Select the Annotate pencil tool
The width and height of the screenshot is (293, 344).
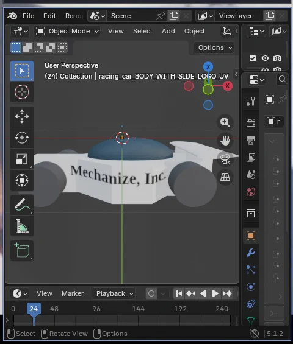[x=22, y=205]
